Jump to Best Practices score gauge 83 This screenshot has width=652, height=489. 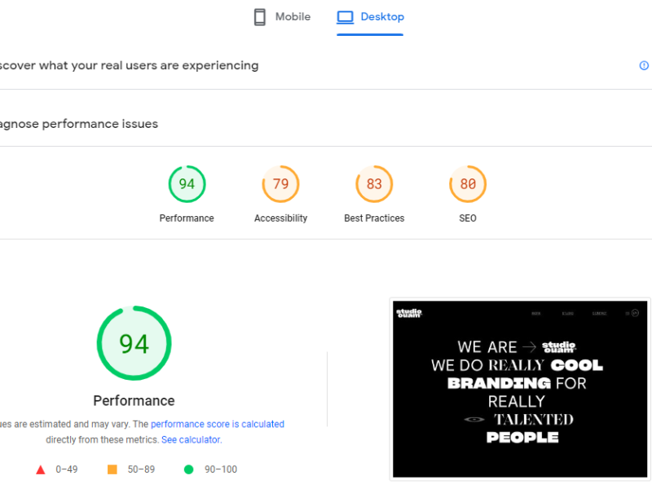[x=374, y=184]
